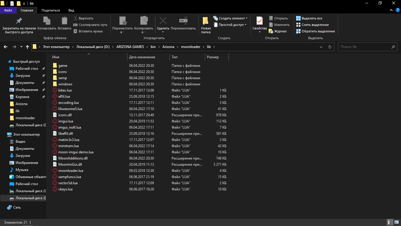Navigate up one folder with up arrow

point(27,47)
